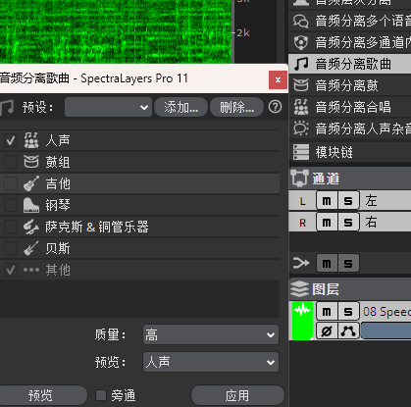The width and height of the screenshot is (411, 407).
Task: Click the saxophone icon beside 萨克斯 & 铜管乐器
Action: (x=31, y=227)
